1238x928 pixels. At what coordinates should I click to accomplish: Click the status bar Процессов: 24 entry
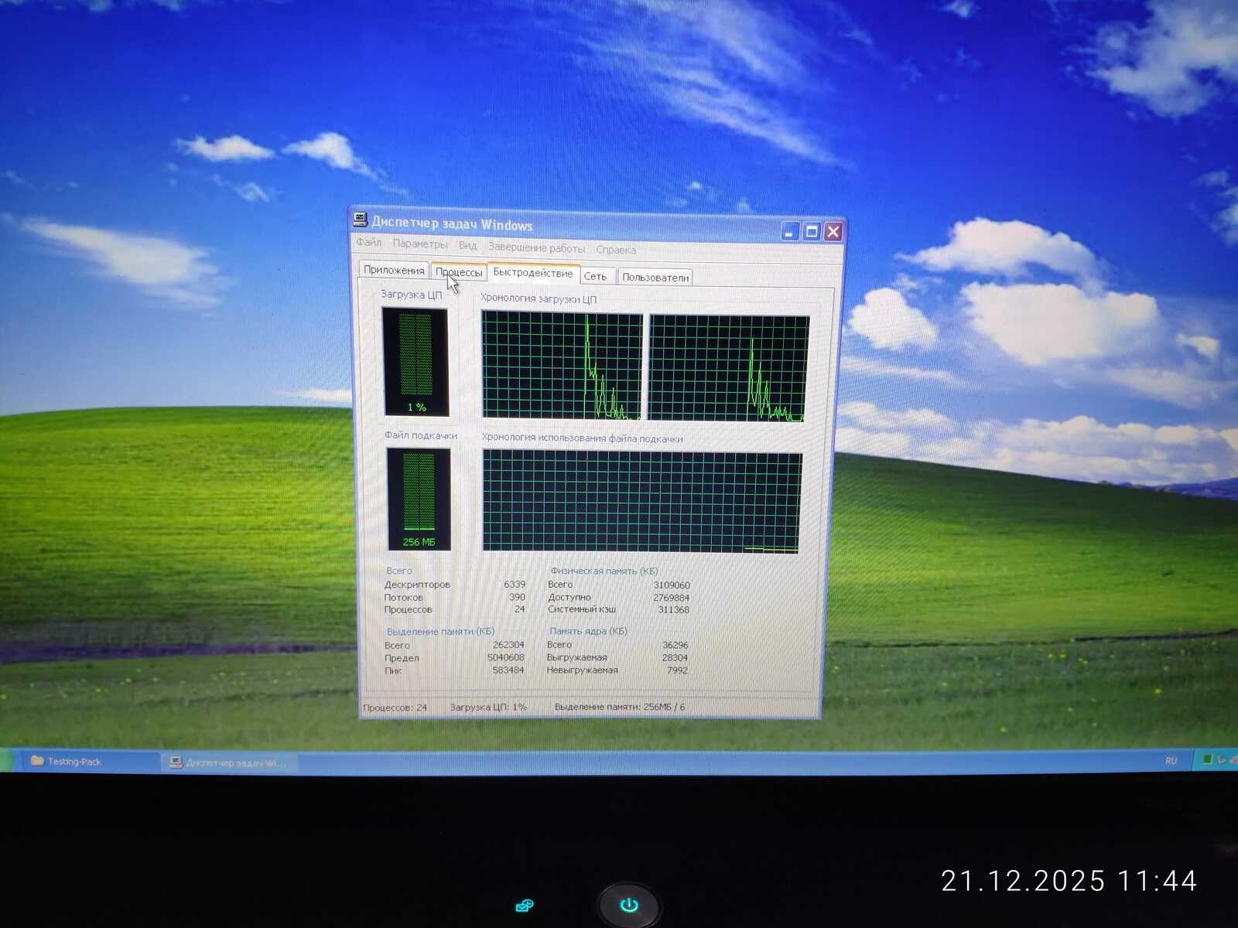coord(395,707)
